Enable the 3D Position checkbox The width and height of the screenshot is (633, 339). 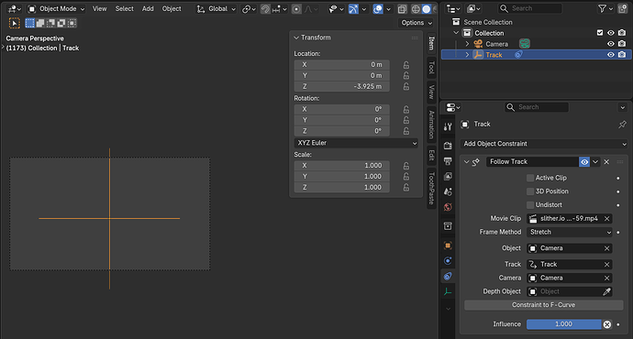click(530, 191)
